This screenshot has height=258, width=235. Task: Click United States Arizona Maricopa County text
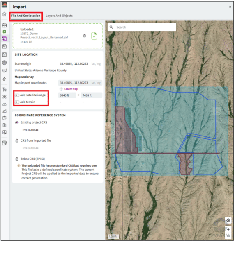[x=41, y=70]
